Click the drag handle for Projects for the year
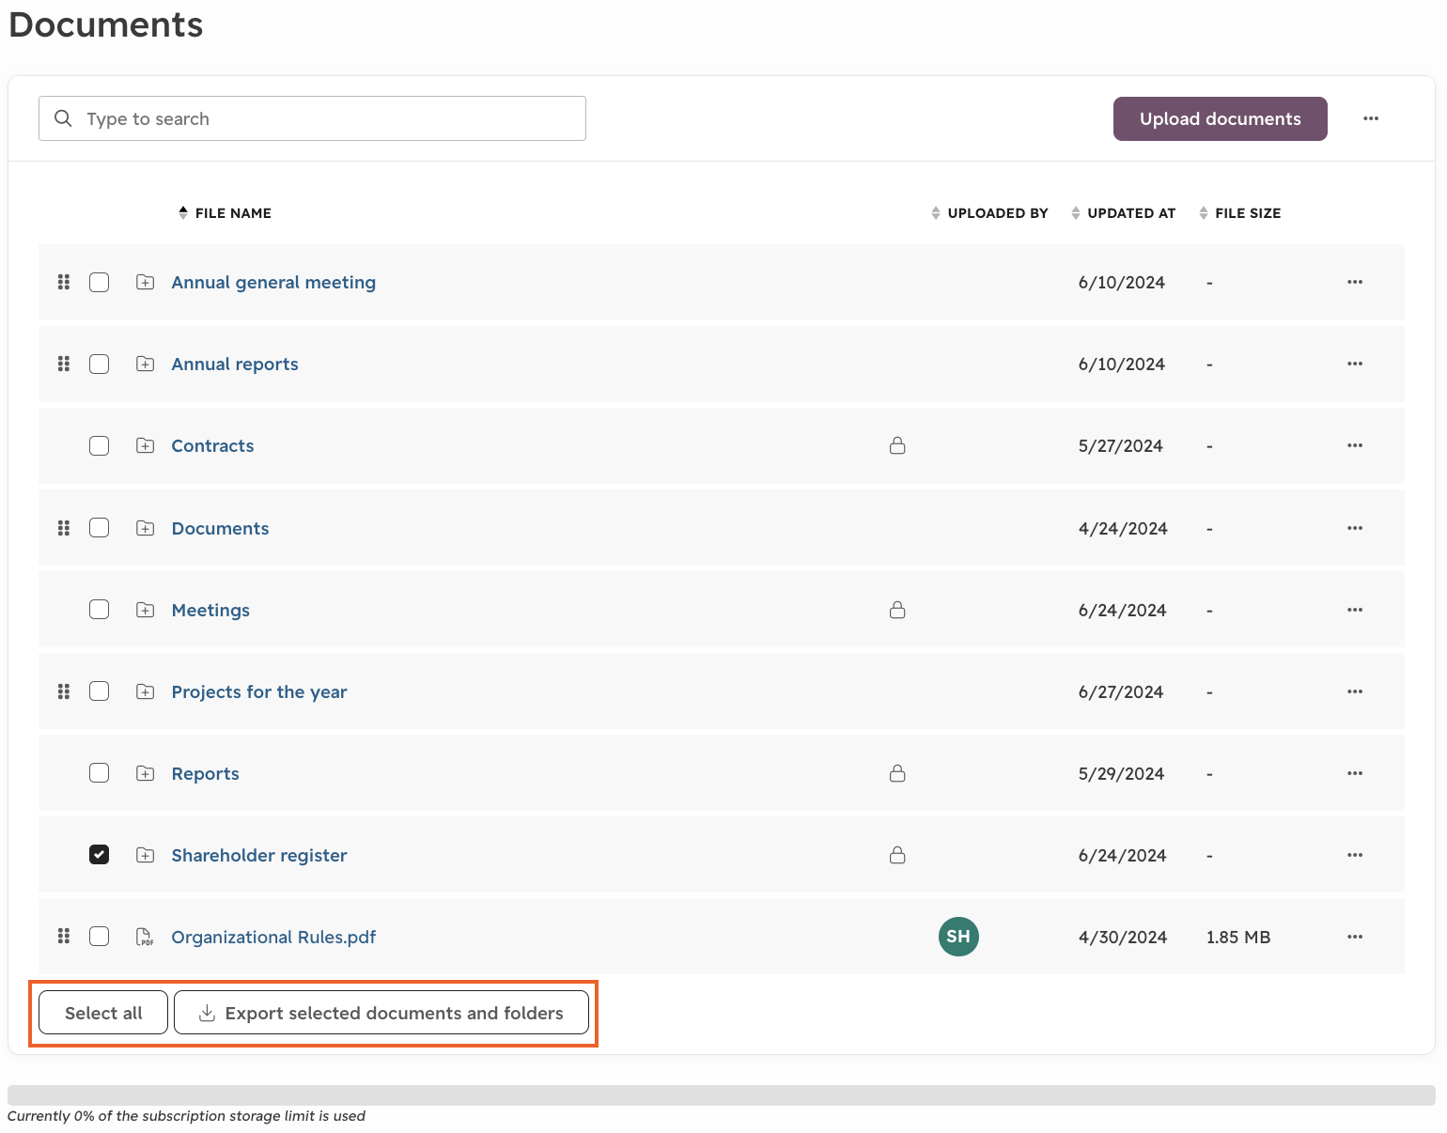This screenshot has width=1447, height=1133. (x=64, y=691)
